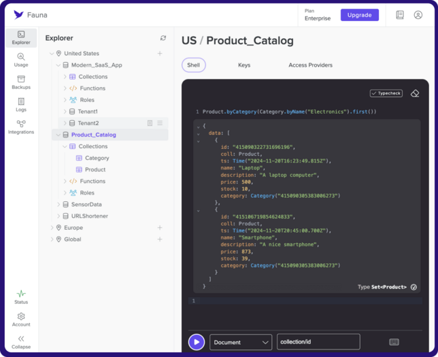Open the Document type dropdown
438x357 pixels.
click(241, 342)
